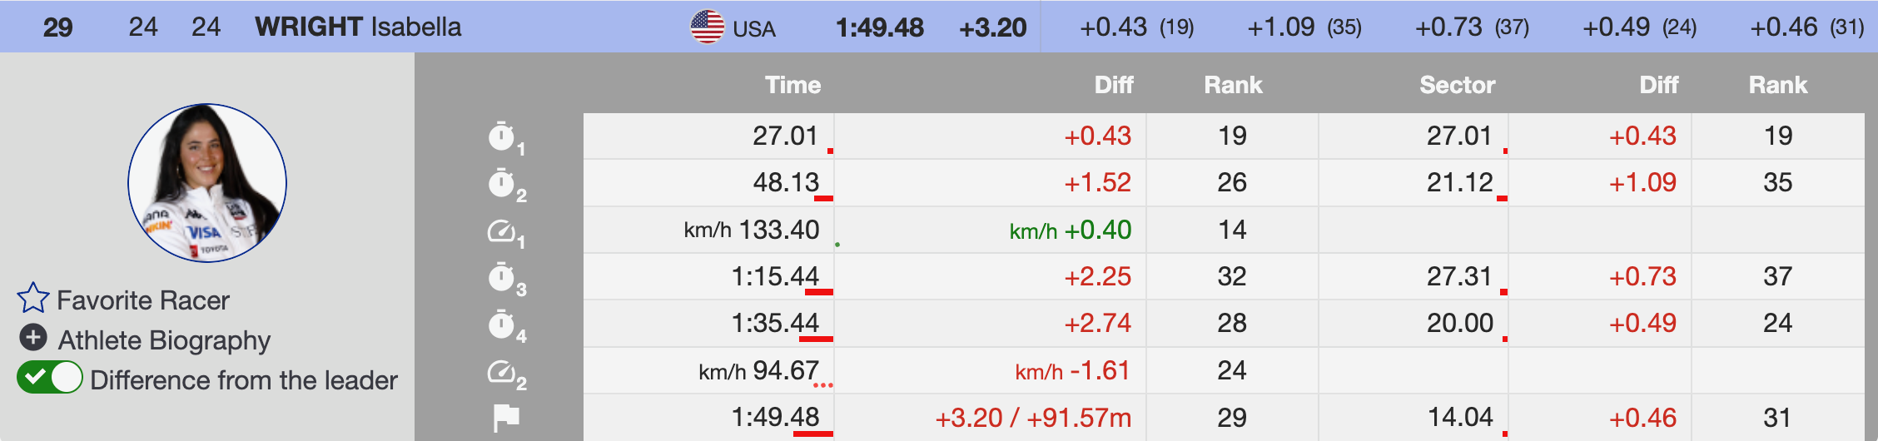1878x441 pixels.
Task: Click the intermediate 3 stopwatch icon
Action: coord(502,277)
